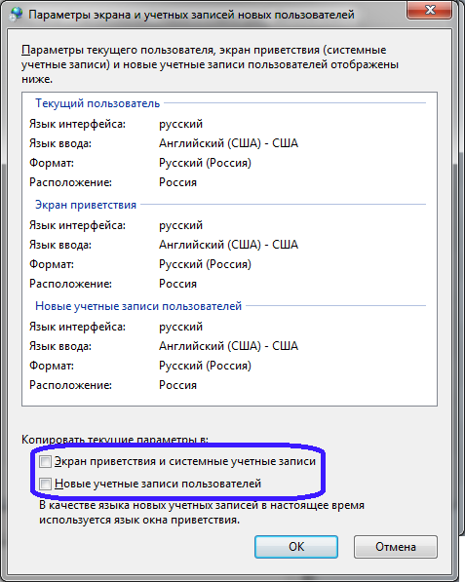Click the dialog title bar text
The width and height of the screenshot is (465, 582).
(x=191, y=15)
